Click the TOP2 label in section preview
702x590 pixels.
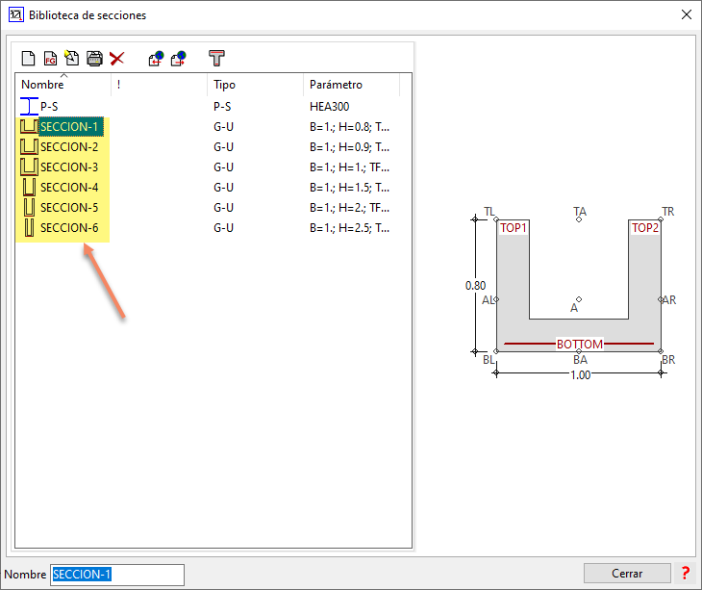click(644, 227)
